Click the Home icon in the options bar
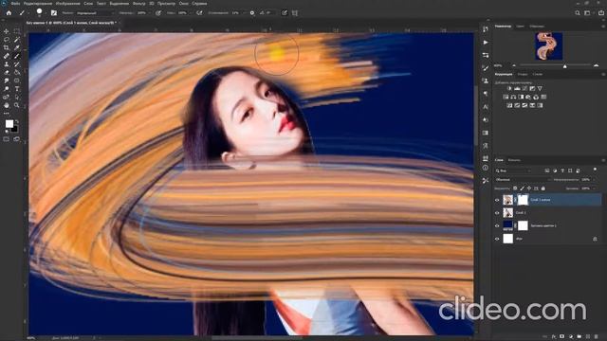Screen dimensions: 607x341 [x=9, y=12]
